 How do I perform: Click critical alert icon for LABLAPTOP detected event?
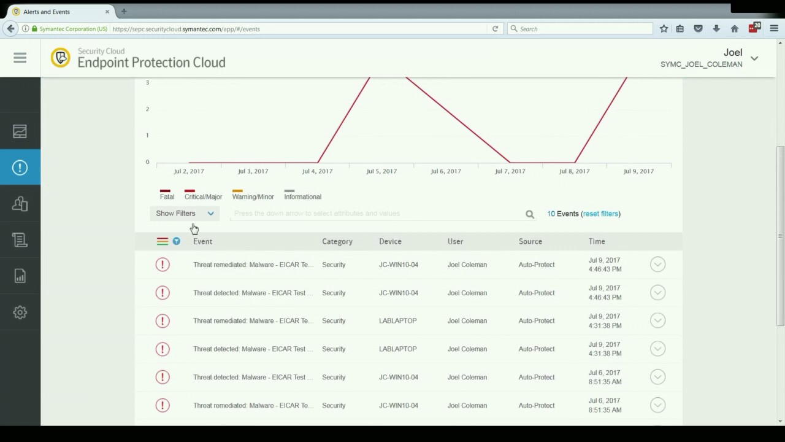(x=163, y=349)
